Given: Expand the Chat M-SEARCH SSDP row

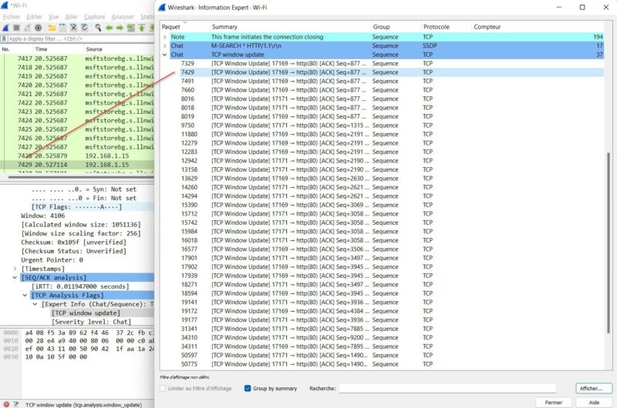Looking at the screenshot, I should (x=165, y=45).
